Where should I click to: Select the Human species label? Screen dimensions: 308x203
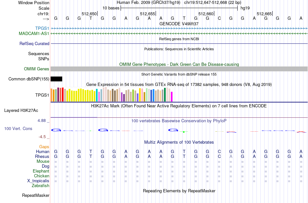pyautogui.click(x=42, y=151)
